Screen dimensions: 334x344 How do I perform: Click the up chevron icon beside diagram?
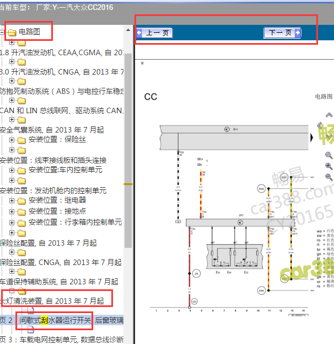point(328,115)
